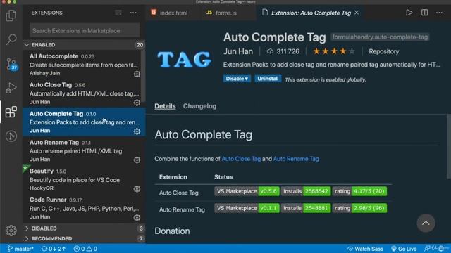Select Auto Close Tag extension in list
Image resolution: width=451 pixels, height=253 pixels.
pos(83,93)
